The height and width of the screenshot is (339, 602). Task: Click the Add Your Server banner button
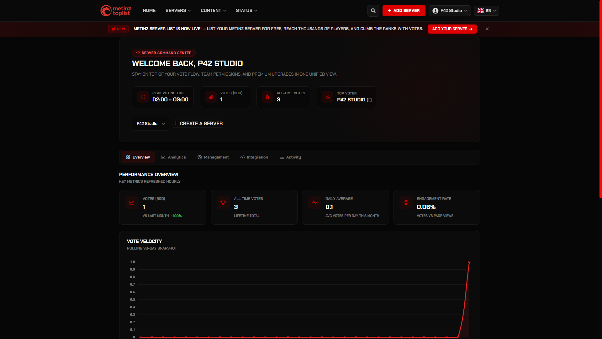pos(452,29)
